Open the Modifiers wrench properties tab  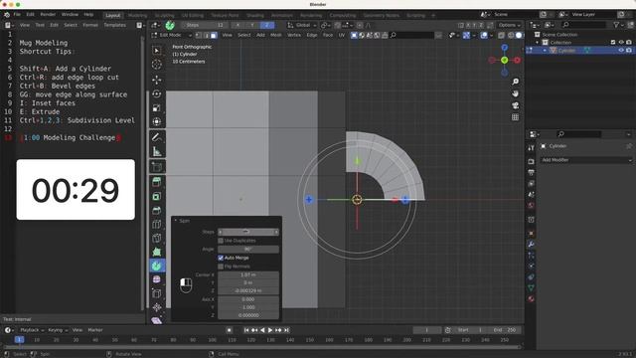click(x=531, y=244)
